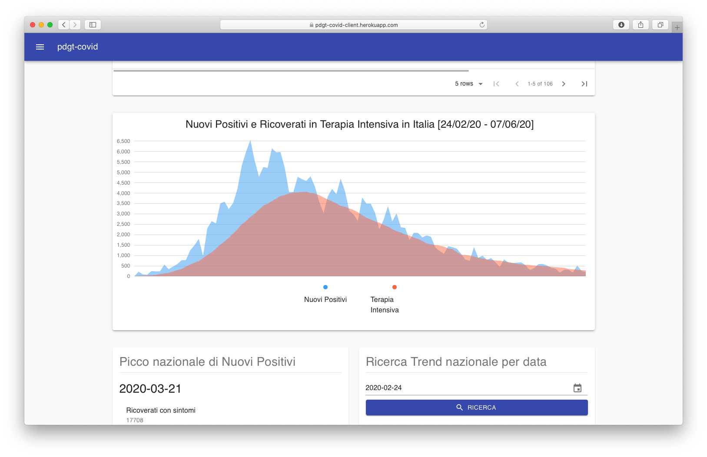This screenshot has height=457, width=707.
Task: Click the pdgt-covid app title
Action: pyautogui.click(x=78, y=47)
